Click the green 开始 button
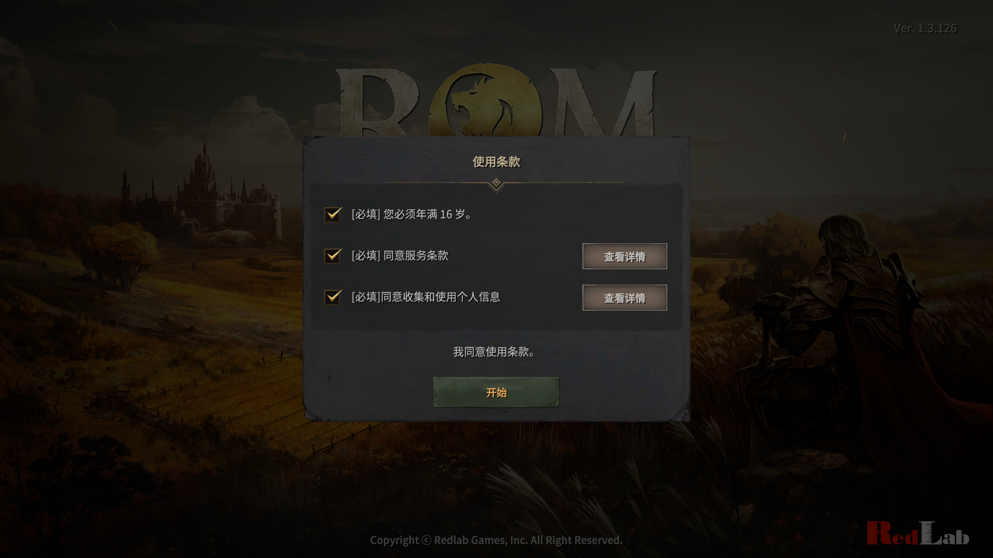 496,392
